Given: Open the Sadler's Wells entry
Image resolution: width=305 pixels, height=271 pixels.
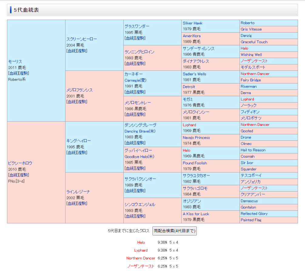Looking at the screenshot, I should (x=194, y=74).
